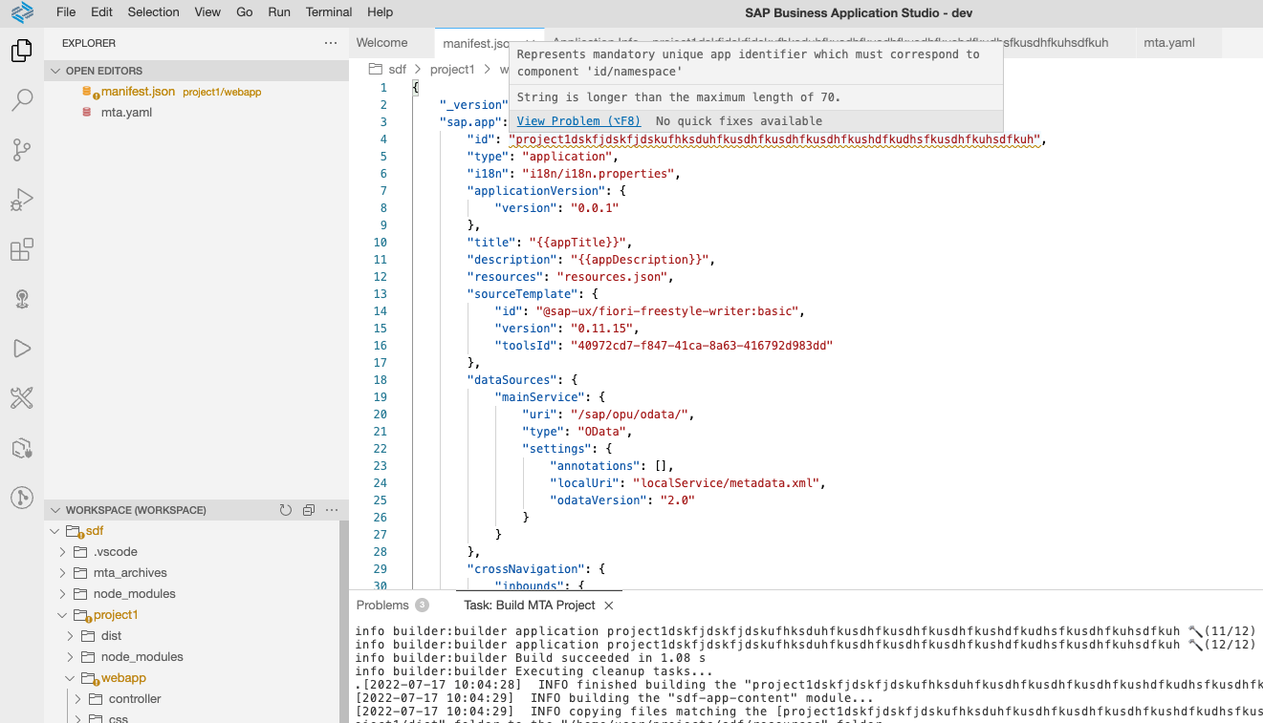The width and height of the screenshot is (1263, 723).
Task: Open the Selection menu
Action: (153, 12)
